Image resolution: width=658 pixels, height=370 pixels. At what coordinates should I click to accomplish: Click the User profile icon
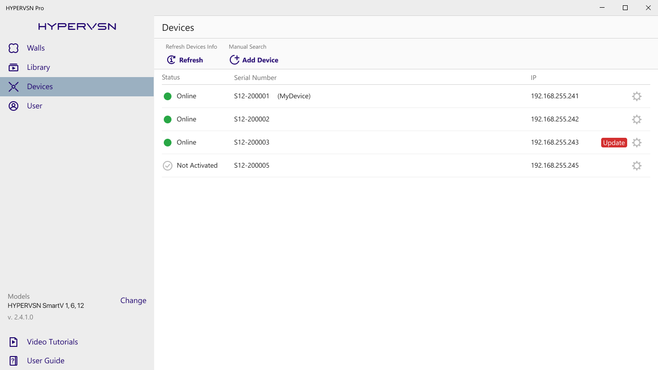(13, 106)
